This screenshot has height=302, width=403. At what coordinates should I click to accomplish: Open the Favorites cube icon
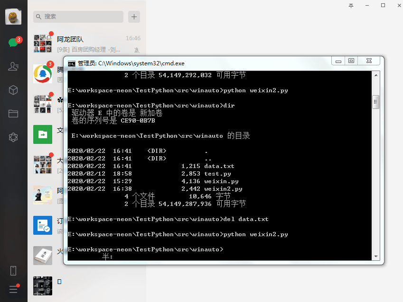coord(13,90)
